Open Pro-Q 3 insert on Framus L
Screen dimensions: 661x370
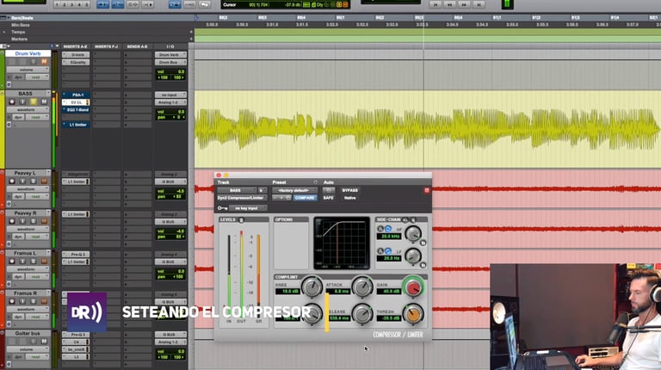click(x=77, y=254)
